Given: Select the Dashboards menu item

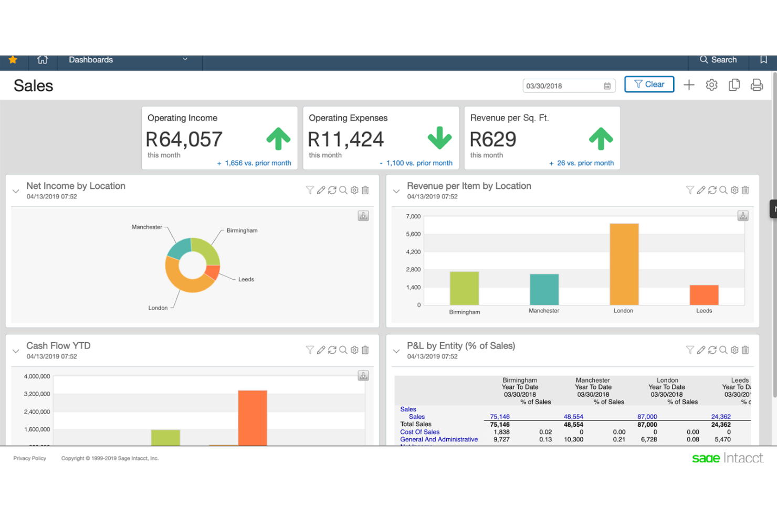Looking at the screenshot, I should point(90,59).
